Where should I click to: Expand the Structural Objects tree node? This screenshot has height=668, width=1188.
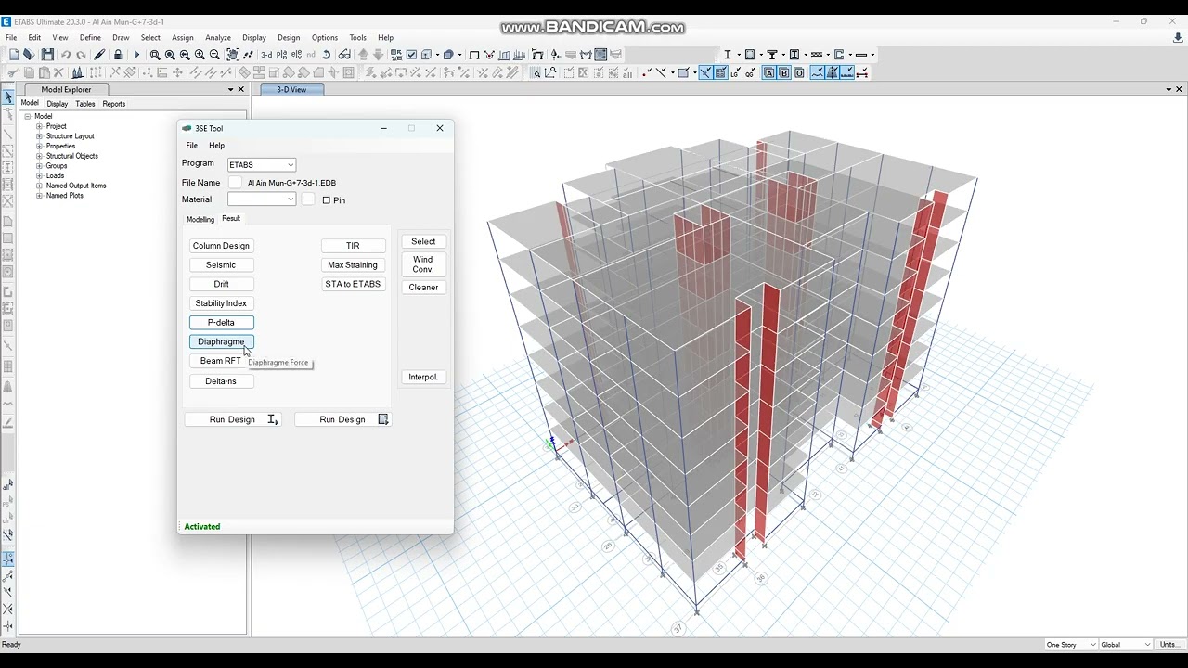(40, 156)
